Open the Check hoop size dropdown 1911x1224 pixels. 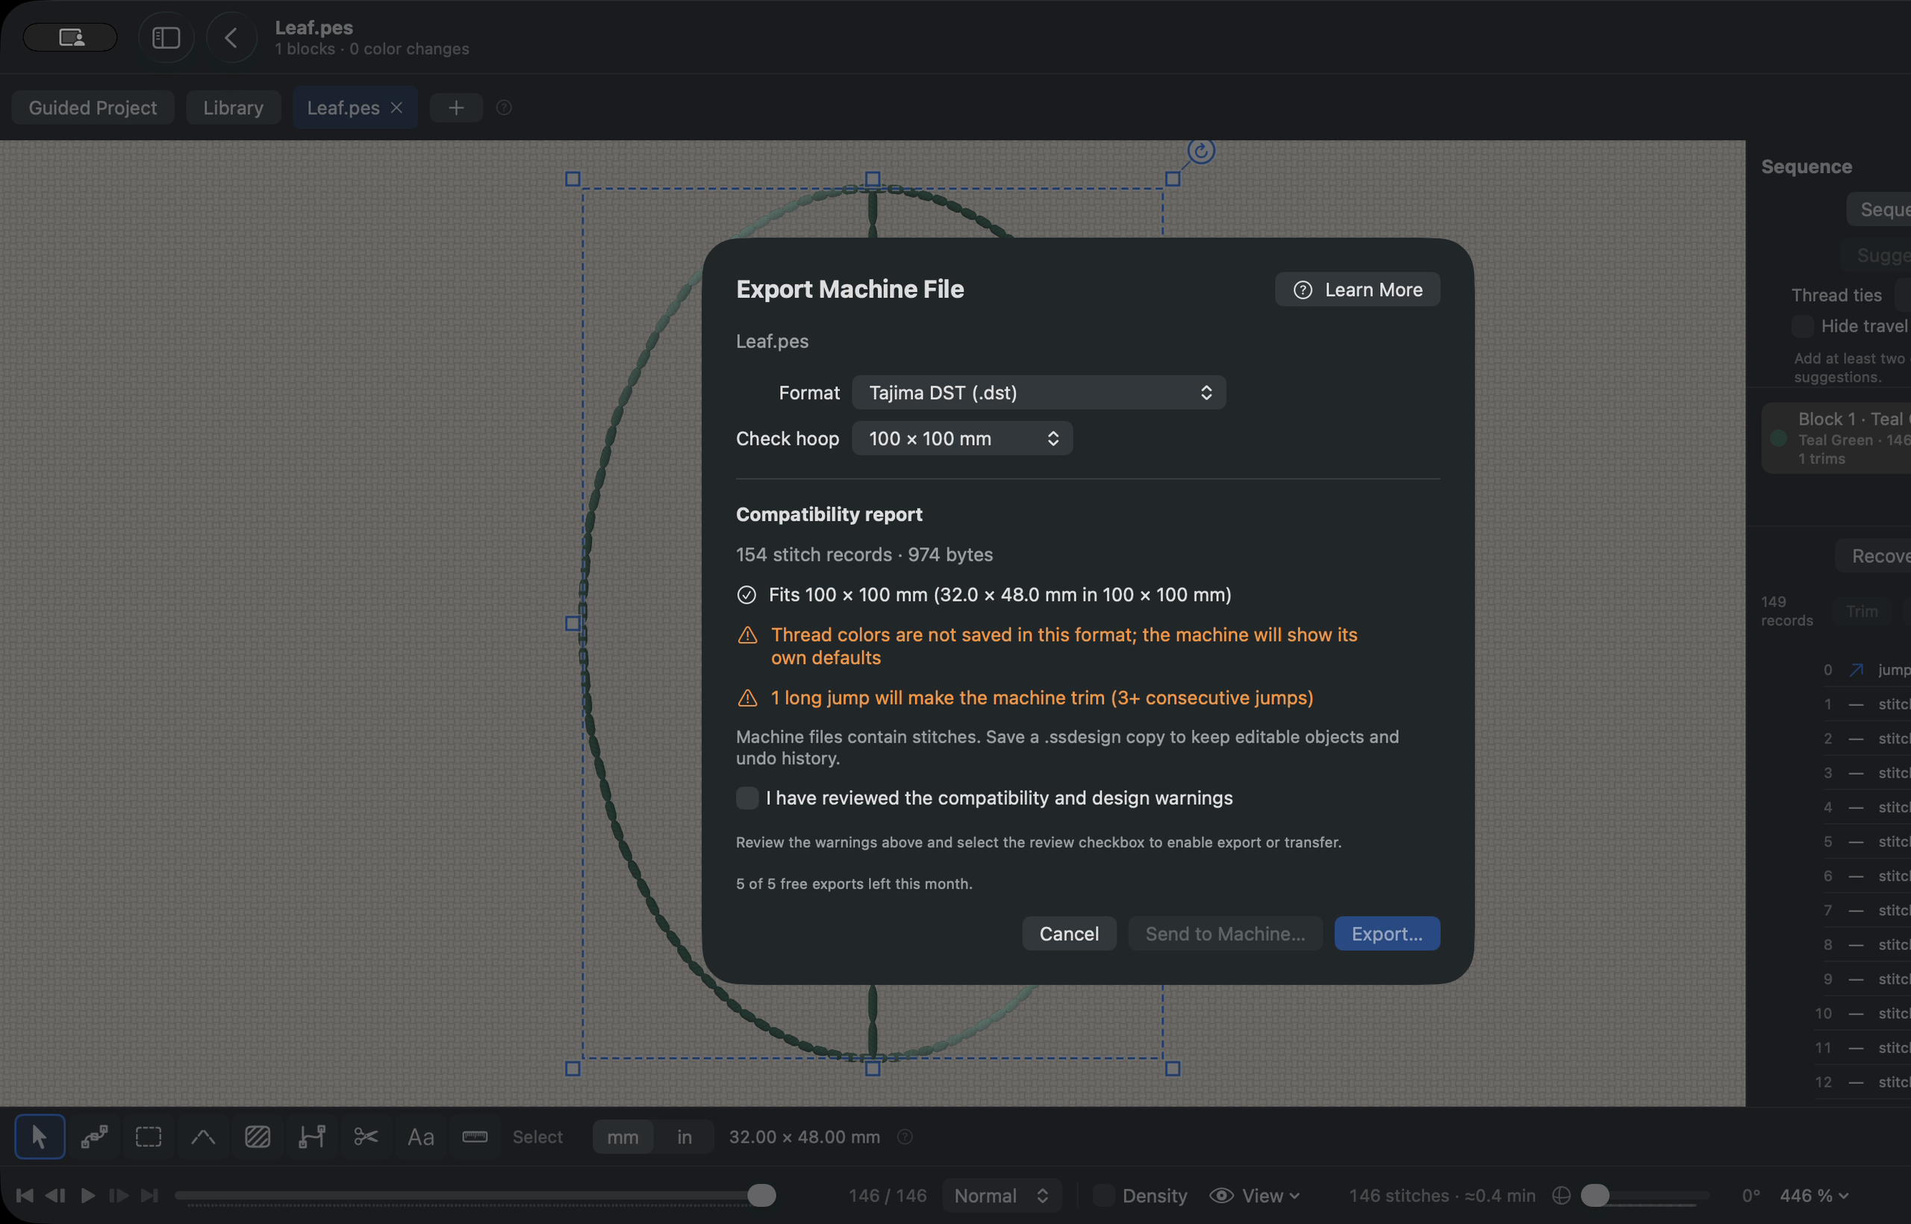point(963,439)
